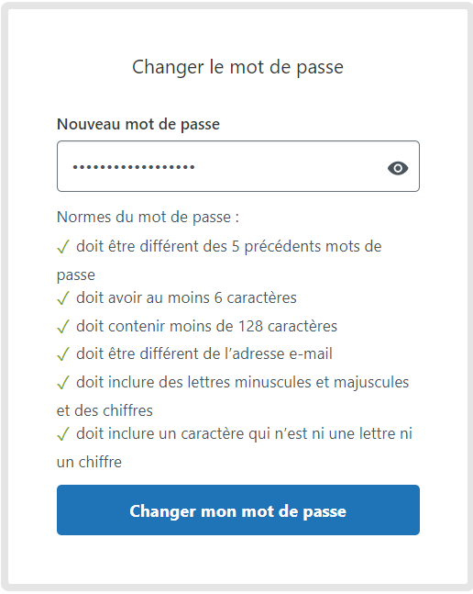Click checkmark beside 5 précédents mots de passe

(x=63, y=247)
